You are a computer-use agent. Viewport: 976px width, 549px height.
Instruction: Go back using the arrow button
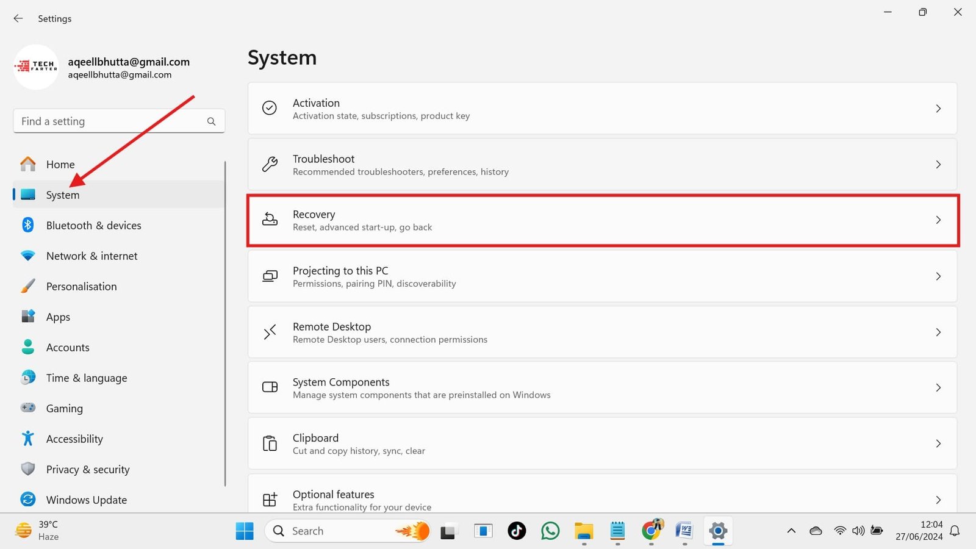18,18
